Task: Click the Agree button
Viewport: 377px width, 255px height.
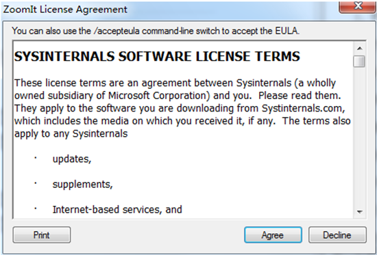Action: (273, 235)
